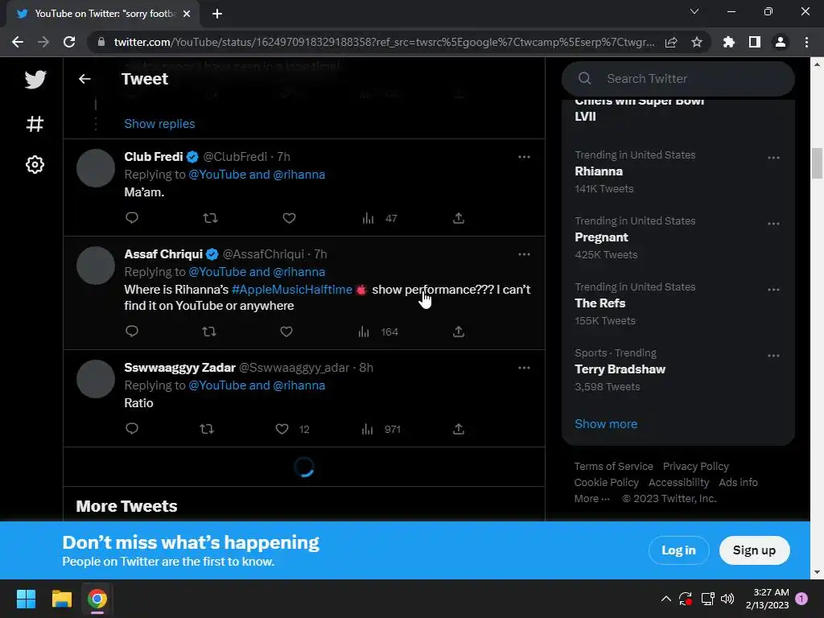The image size is (824, 618).
Task: Open Cookie Policy link
Action: pos(606,483)
